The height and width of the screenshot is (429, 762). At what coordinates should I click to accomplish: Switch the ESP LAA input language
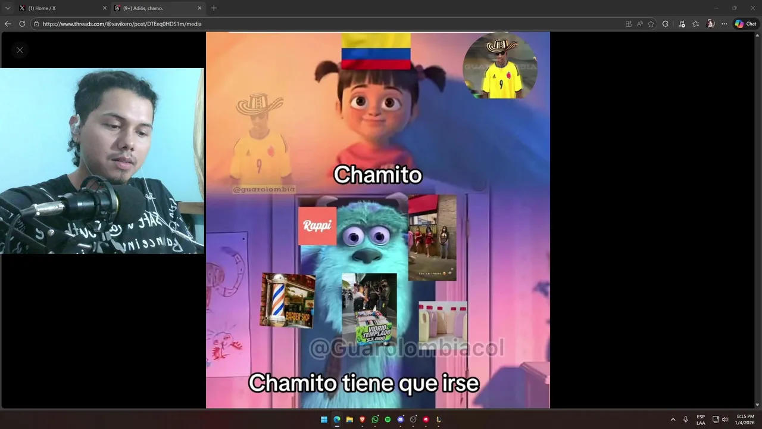click(x=701, y=419)
